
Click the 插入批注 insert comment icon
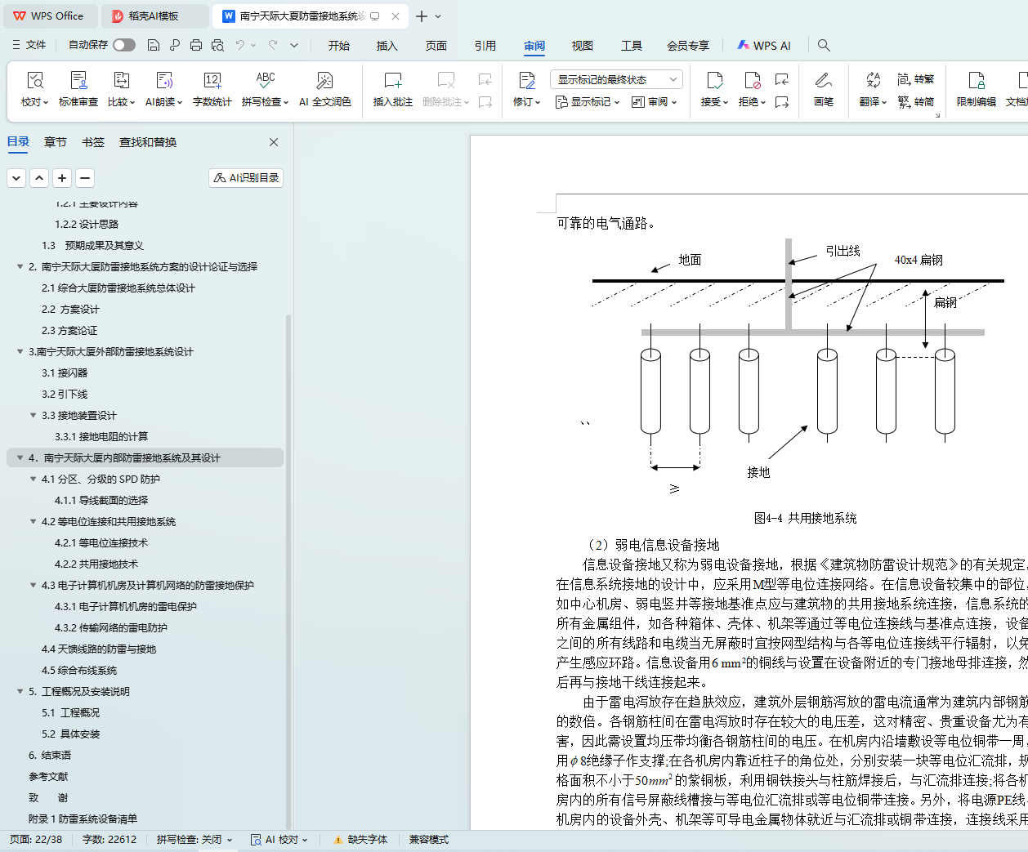coord(392,81)
